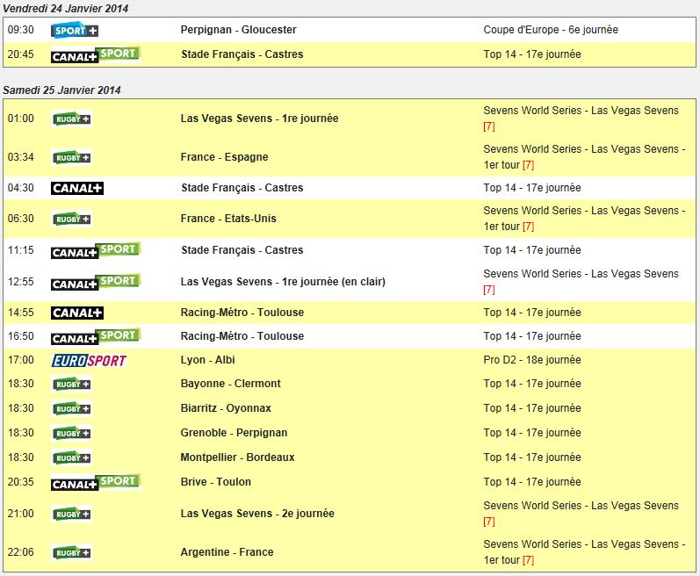The height and width of the screenshot is (576, 700).
Task: Click the Canal+ Sport logo on the 11:15 row
Action: tap(96, 250)
